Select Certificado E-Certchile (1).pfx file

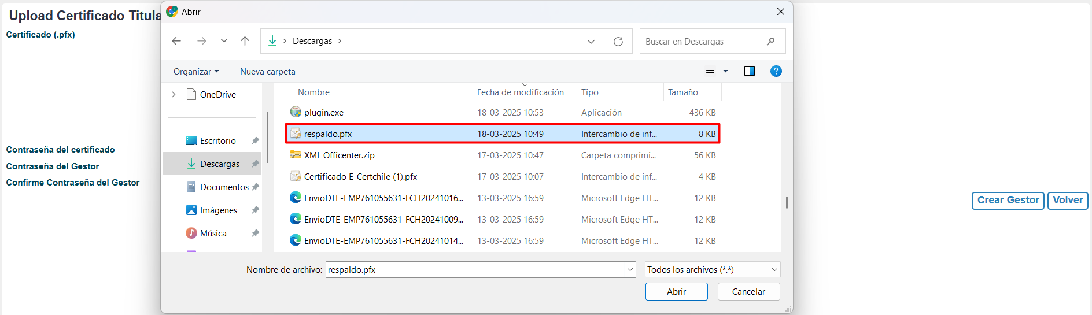pyautogui.click(x=360, y=177)
